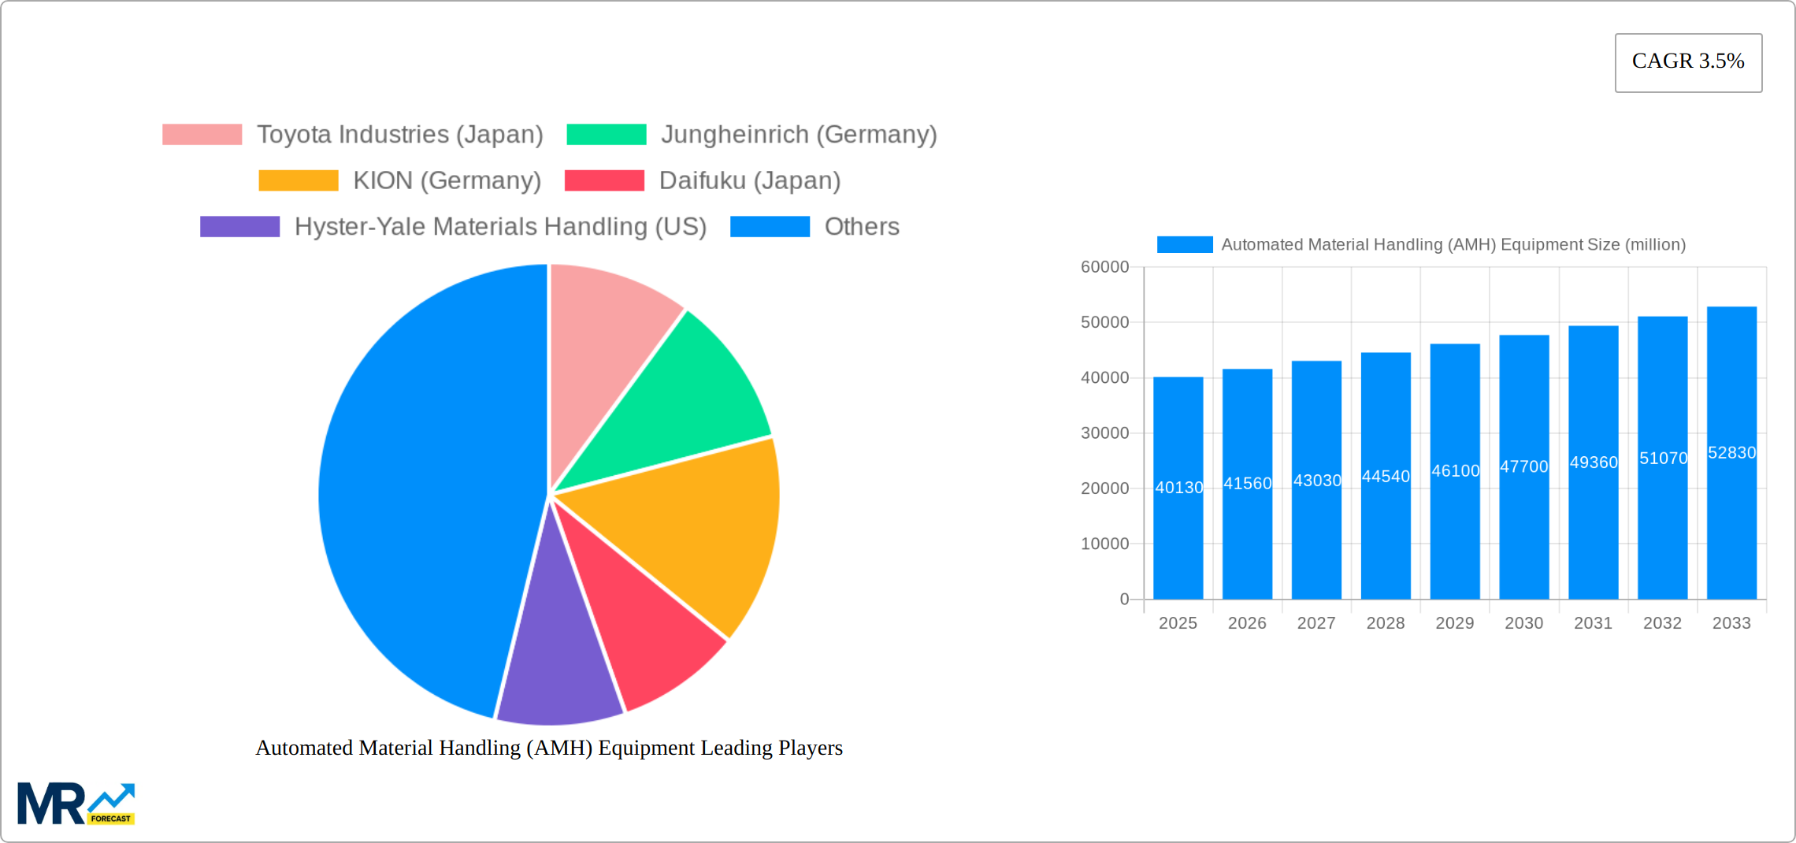Click the green Jungheinrich legend swatch
The image size is (1796, 843).
(x=605, y=134)
